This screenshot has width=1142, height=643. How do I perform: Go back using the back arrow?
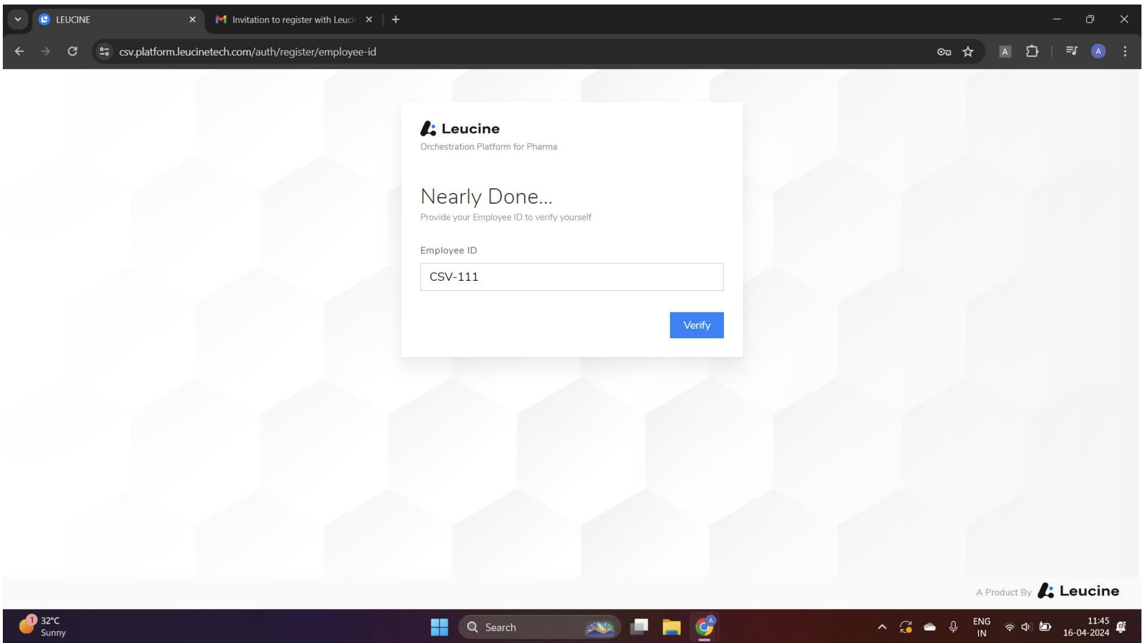point(19,52)
